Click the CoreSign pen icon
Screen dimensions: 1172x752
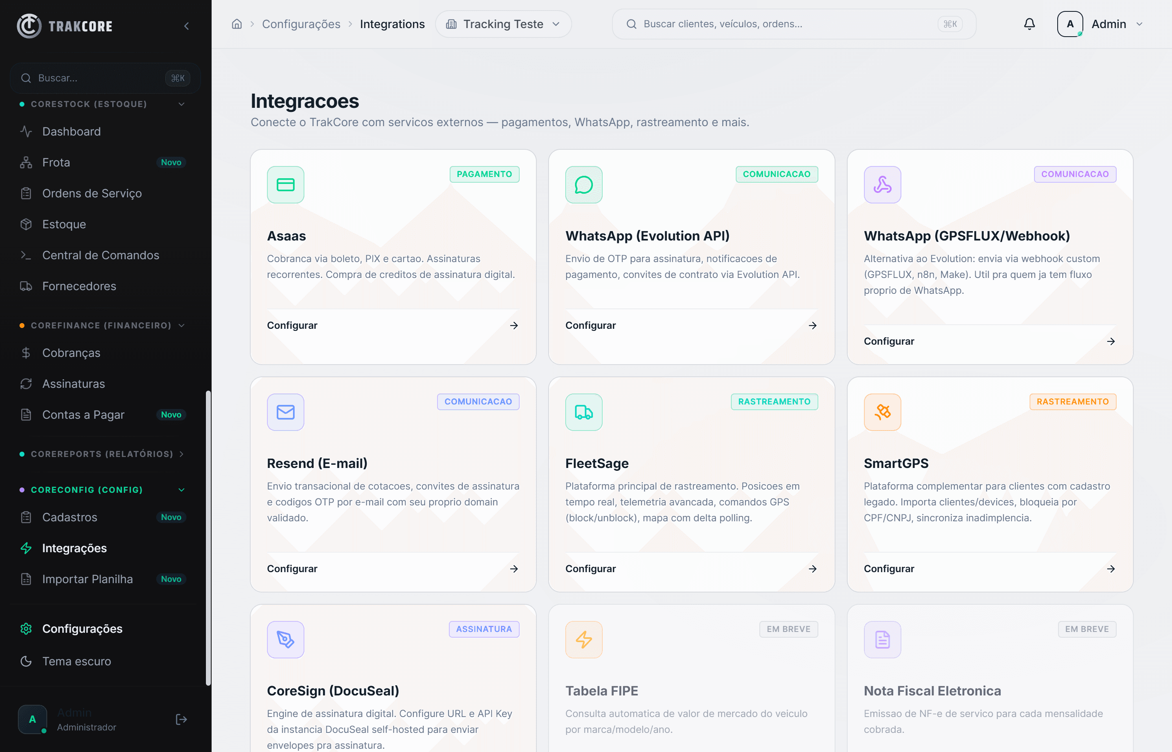286,640
